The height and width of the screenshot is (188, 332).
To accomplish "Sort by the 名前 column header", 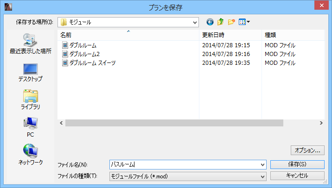I will (128, 35).
